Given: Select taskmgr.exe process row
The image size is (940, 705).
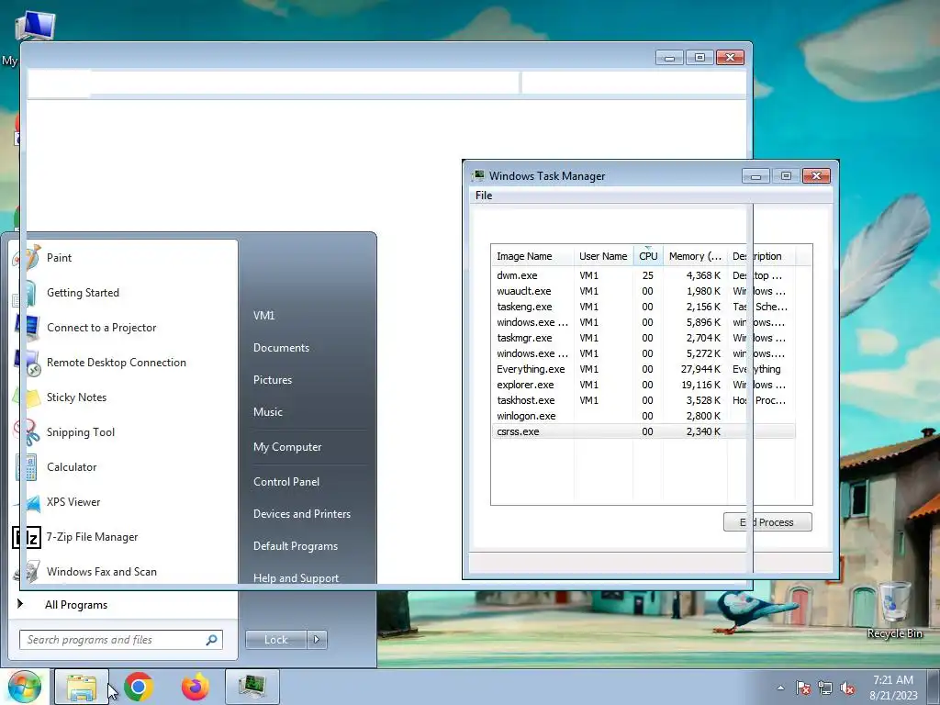Looking at the screenshot, I should pyautogui.click(x=643, y=338).
